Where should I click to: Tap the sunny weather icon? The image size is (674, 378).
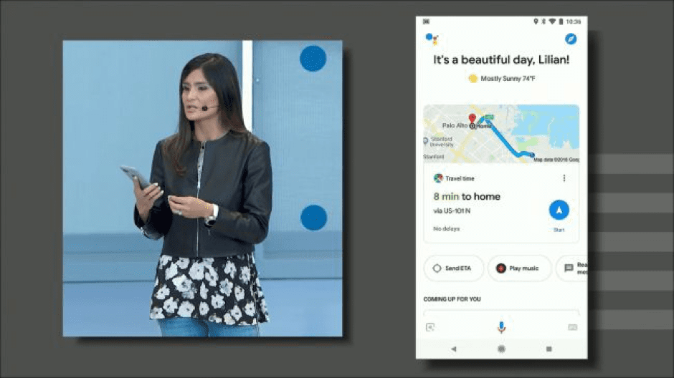tap(473, 79)
